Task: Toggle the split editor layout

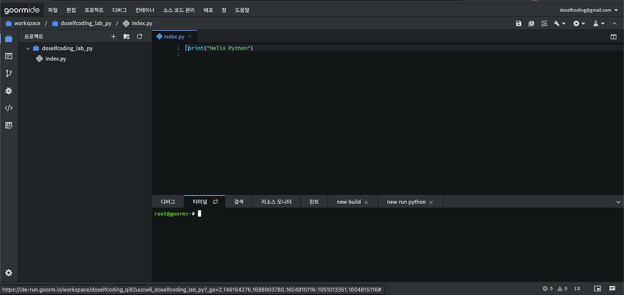Action: tap(613, 37)
